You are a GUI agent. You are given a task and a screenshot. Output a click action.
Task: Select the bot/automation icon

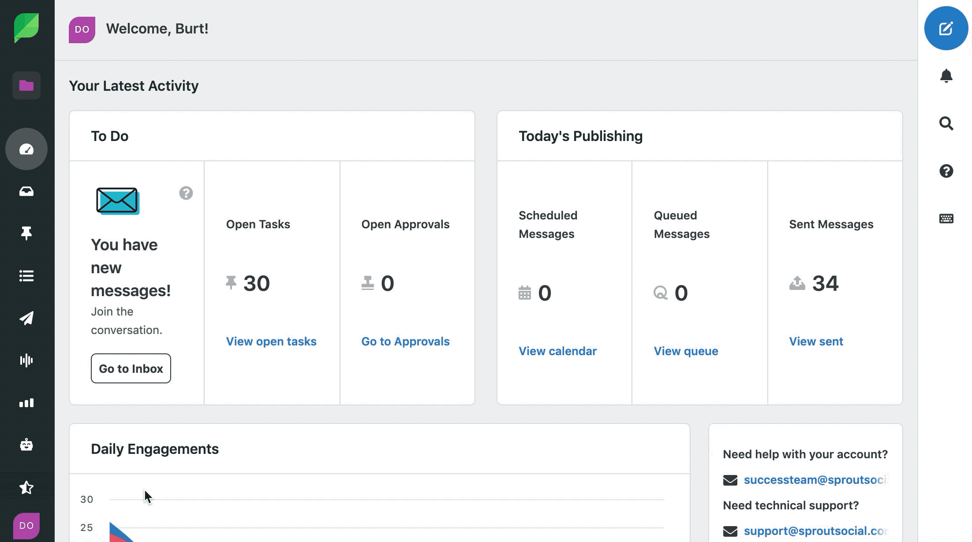click(27, 444)
